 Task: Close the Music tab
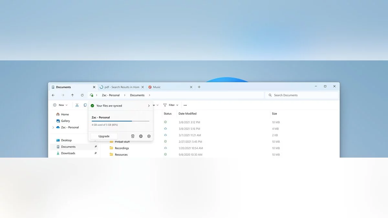coord(191,87)
